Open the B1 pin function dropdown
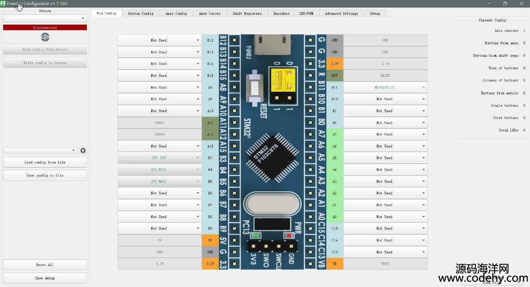This screenshot has width=530, height=287. click(x=385, y=111)
